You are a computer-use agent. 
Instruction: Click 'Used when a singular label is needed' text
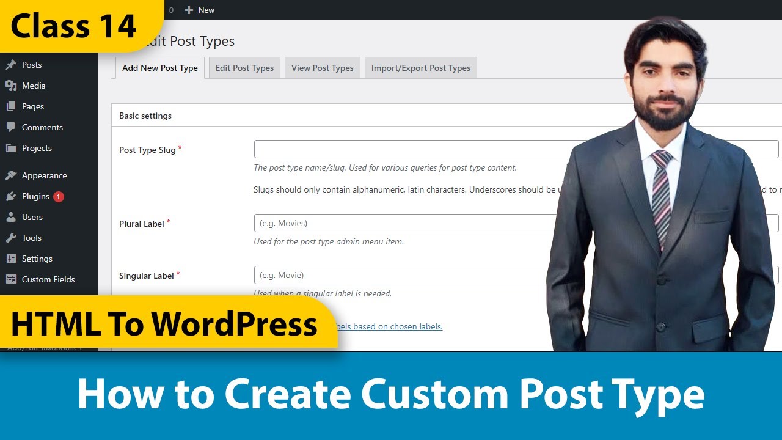coord(323,293)
